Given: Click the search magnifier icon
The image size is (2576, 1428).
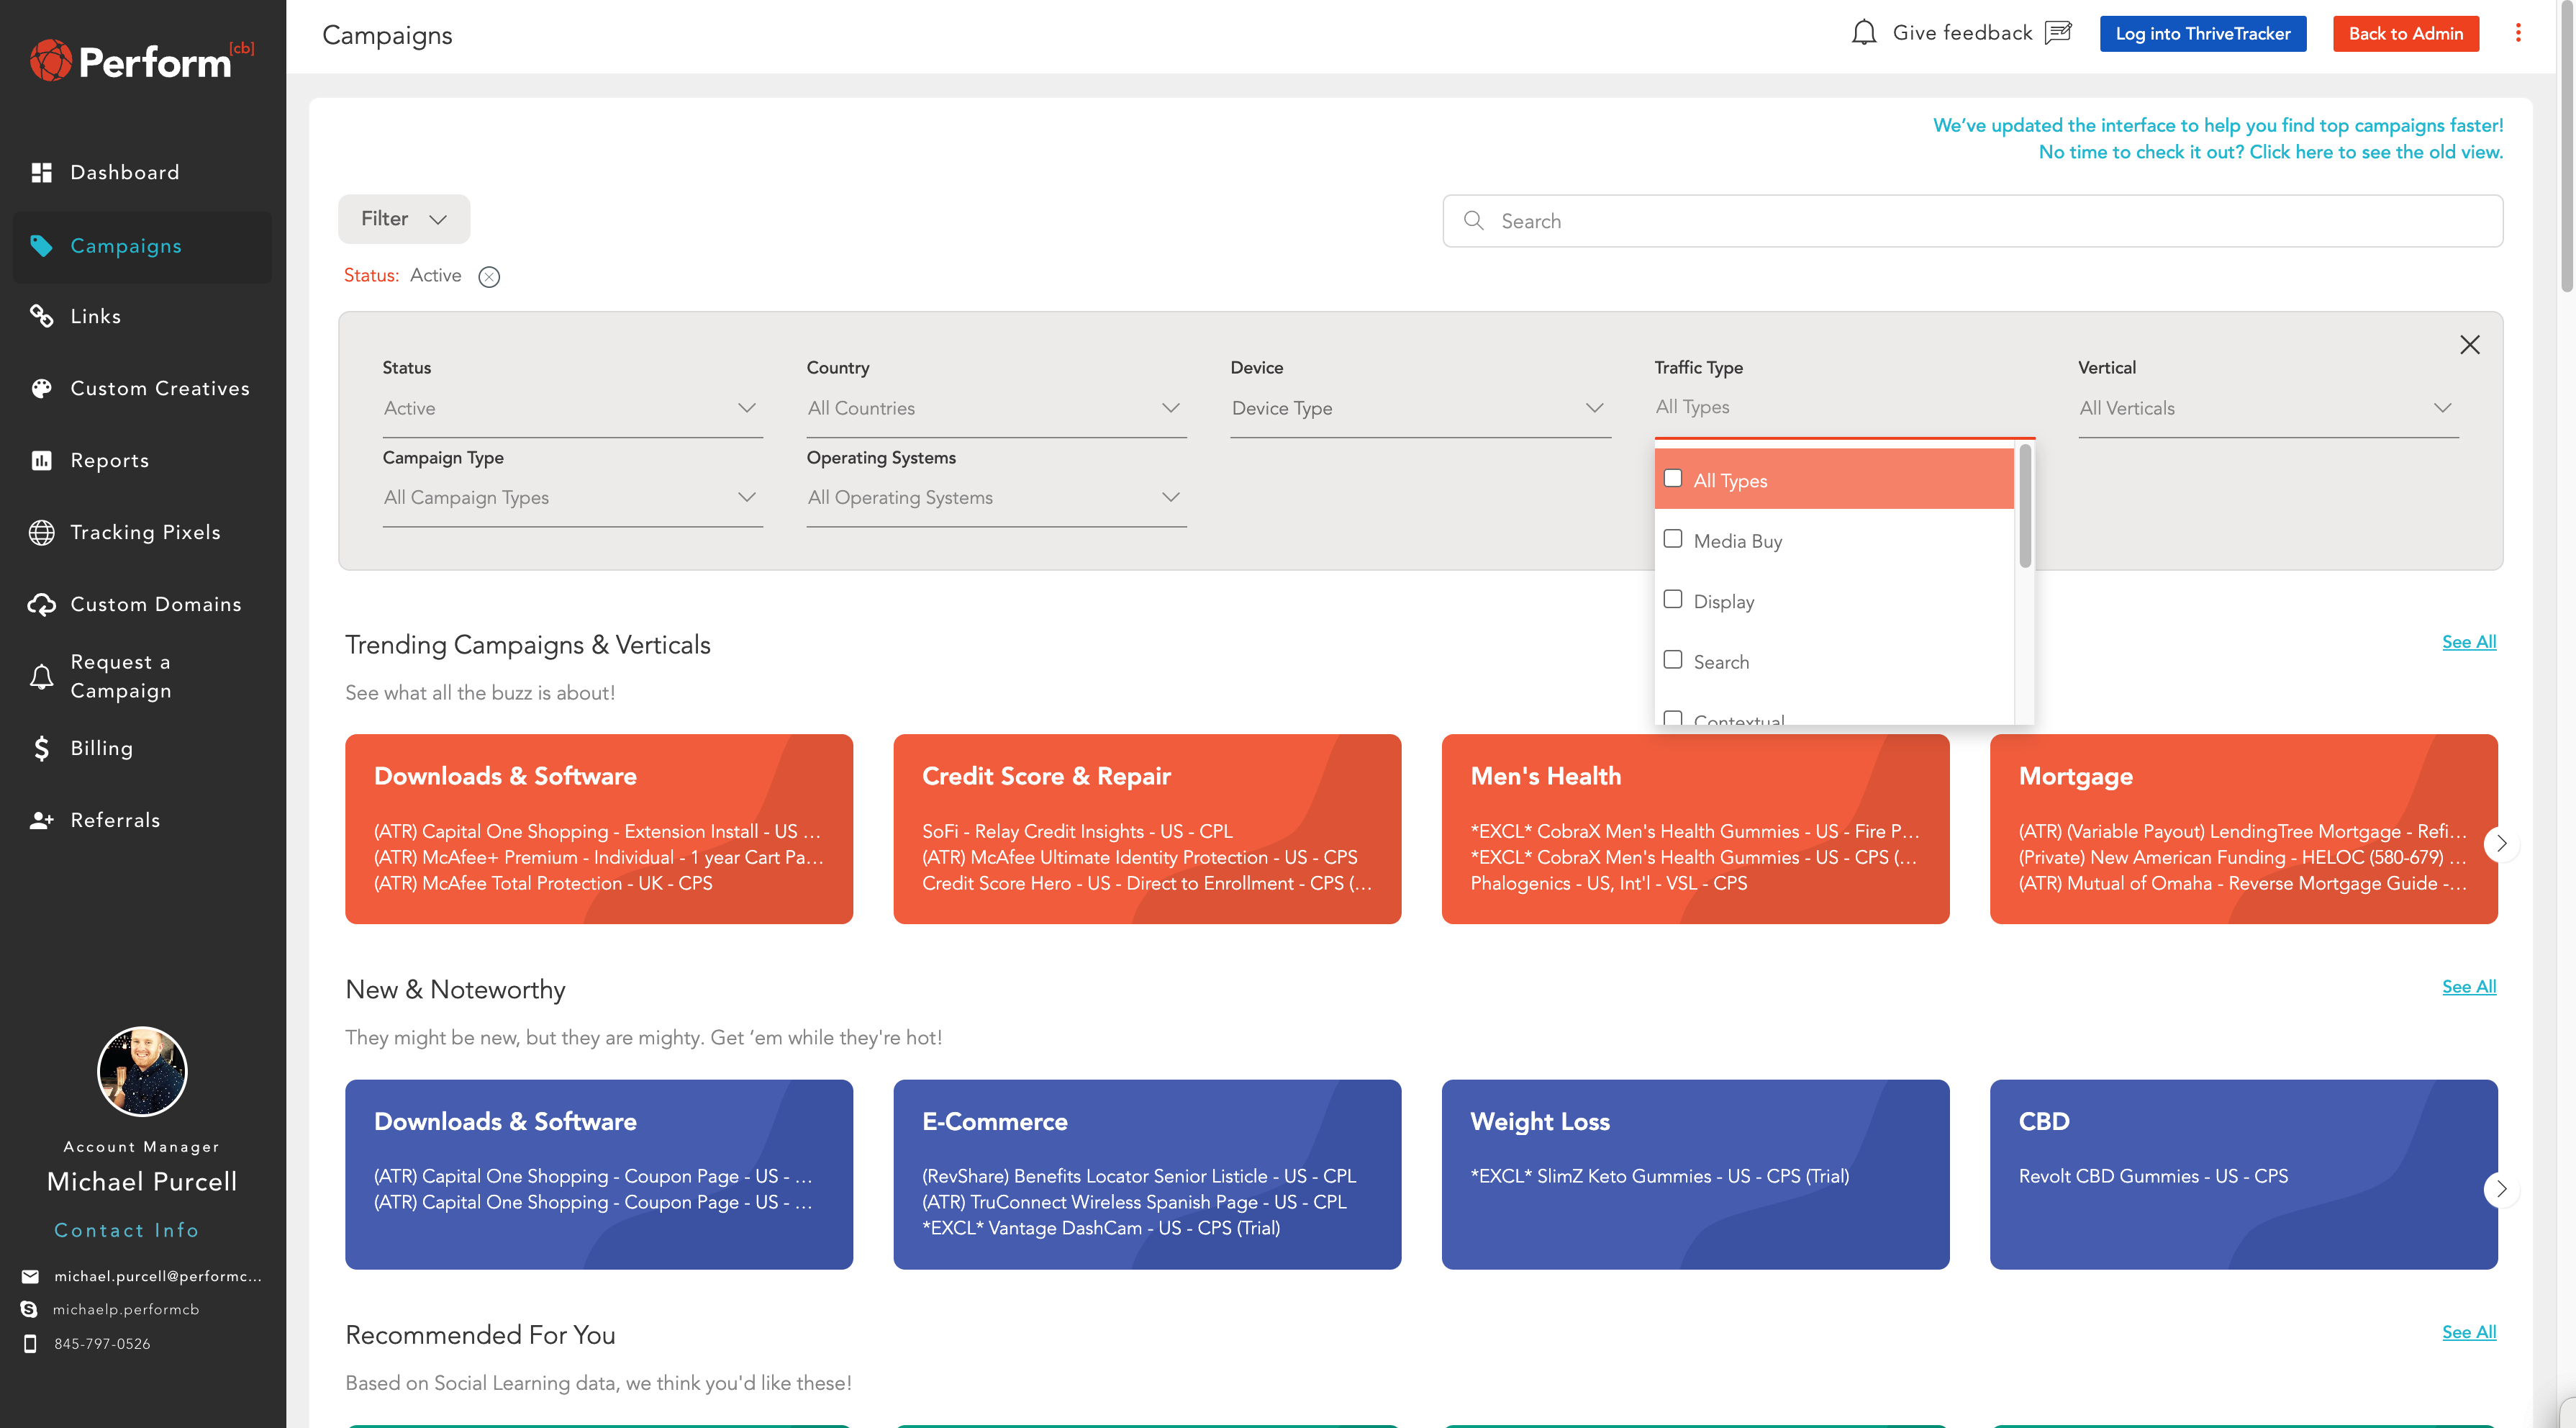Looking at the screenshot, I should click(x=1473, y=220).
